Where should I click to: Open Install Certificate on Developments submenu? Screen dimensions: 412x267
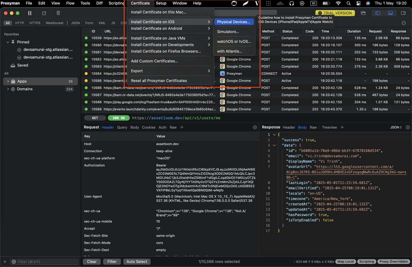pyautogui.click(x=170, y=45)
